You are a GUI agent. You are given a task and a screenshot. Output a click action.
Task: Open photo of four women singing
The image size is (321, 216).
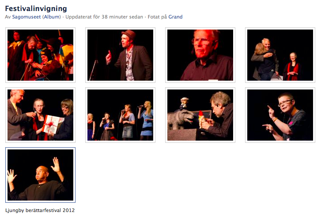click(120, 115)
